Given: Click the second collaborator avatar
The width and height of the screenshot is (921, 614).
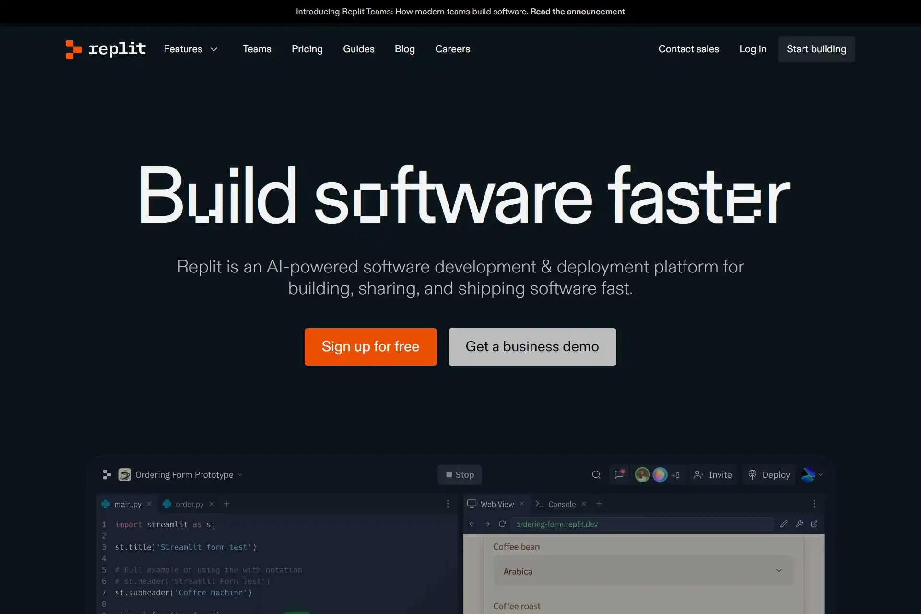Looking at the screenshot, I should (660, 474).
